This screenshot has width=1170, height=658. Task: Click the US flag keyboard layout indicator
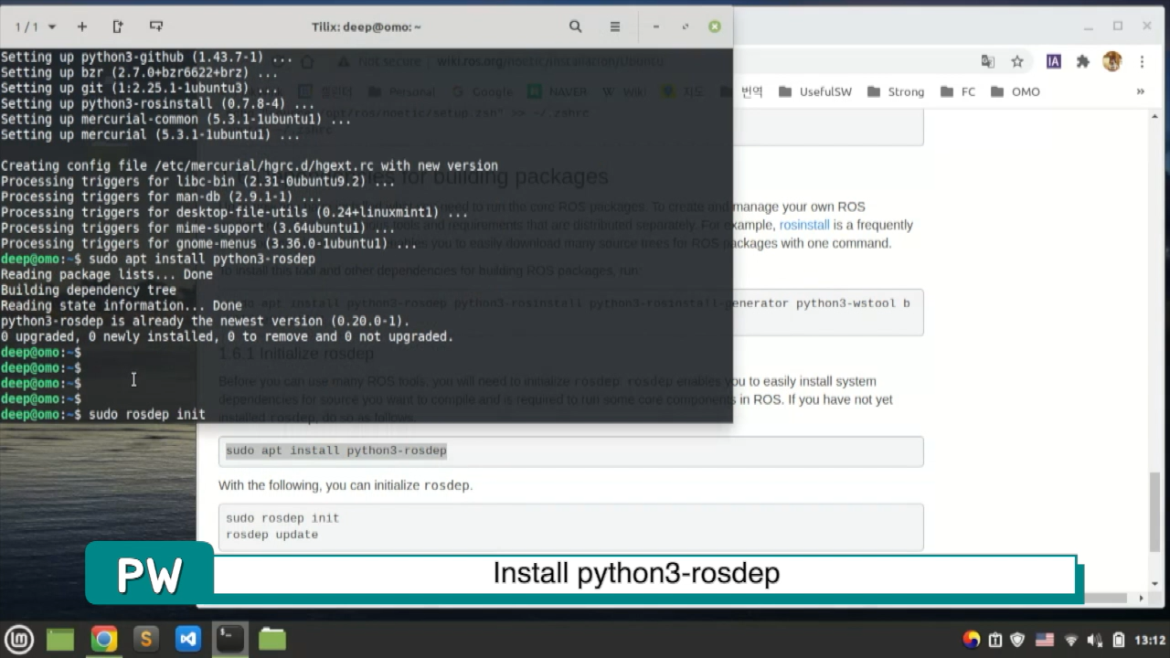click(x=1045, y=640)
